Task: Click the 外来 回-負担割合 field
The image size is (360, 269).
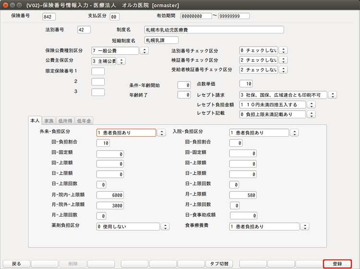Action: 103,143
